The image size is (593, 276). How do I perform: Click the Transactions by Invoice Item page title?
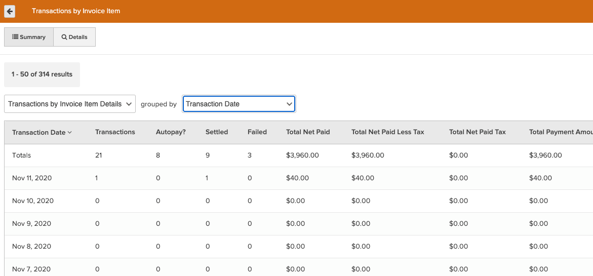tap(76, 11)
